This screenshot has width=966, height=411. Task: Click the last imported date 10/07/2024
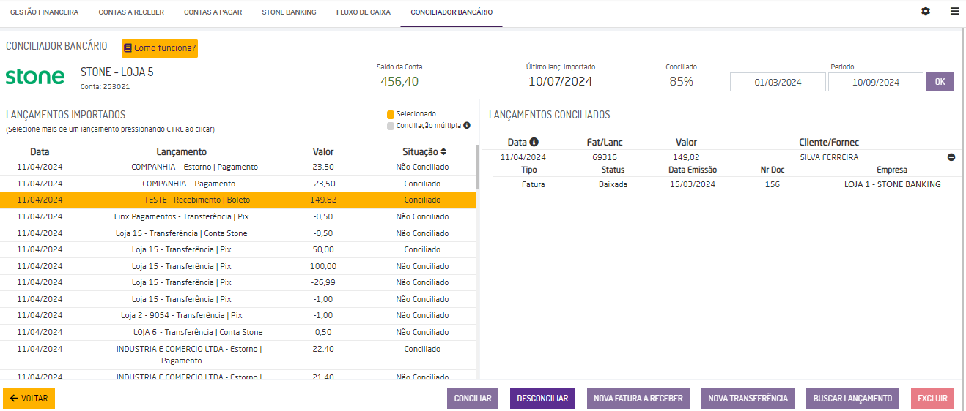560,81
